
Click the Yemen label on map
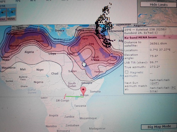(99, 71)
